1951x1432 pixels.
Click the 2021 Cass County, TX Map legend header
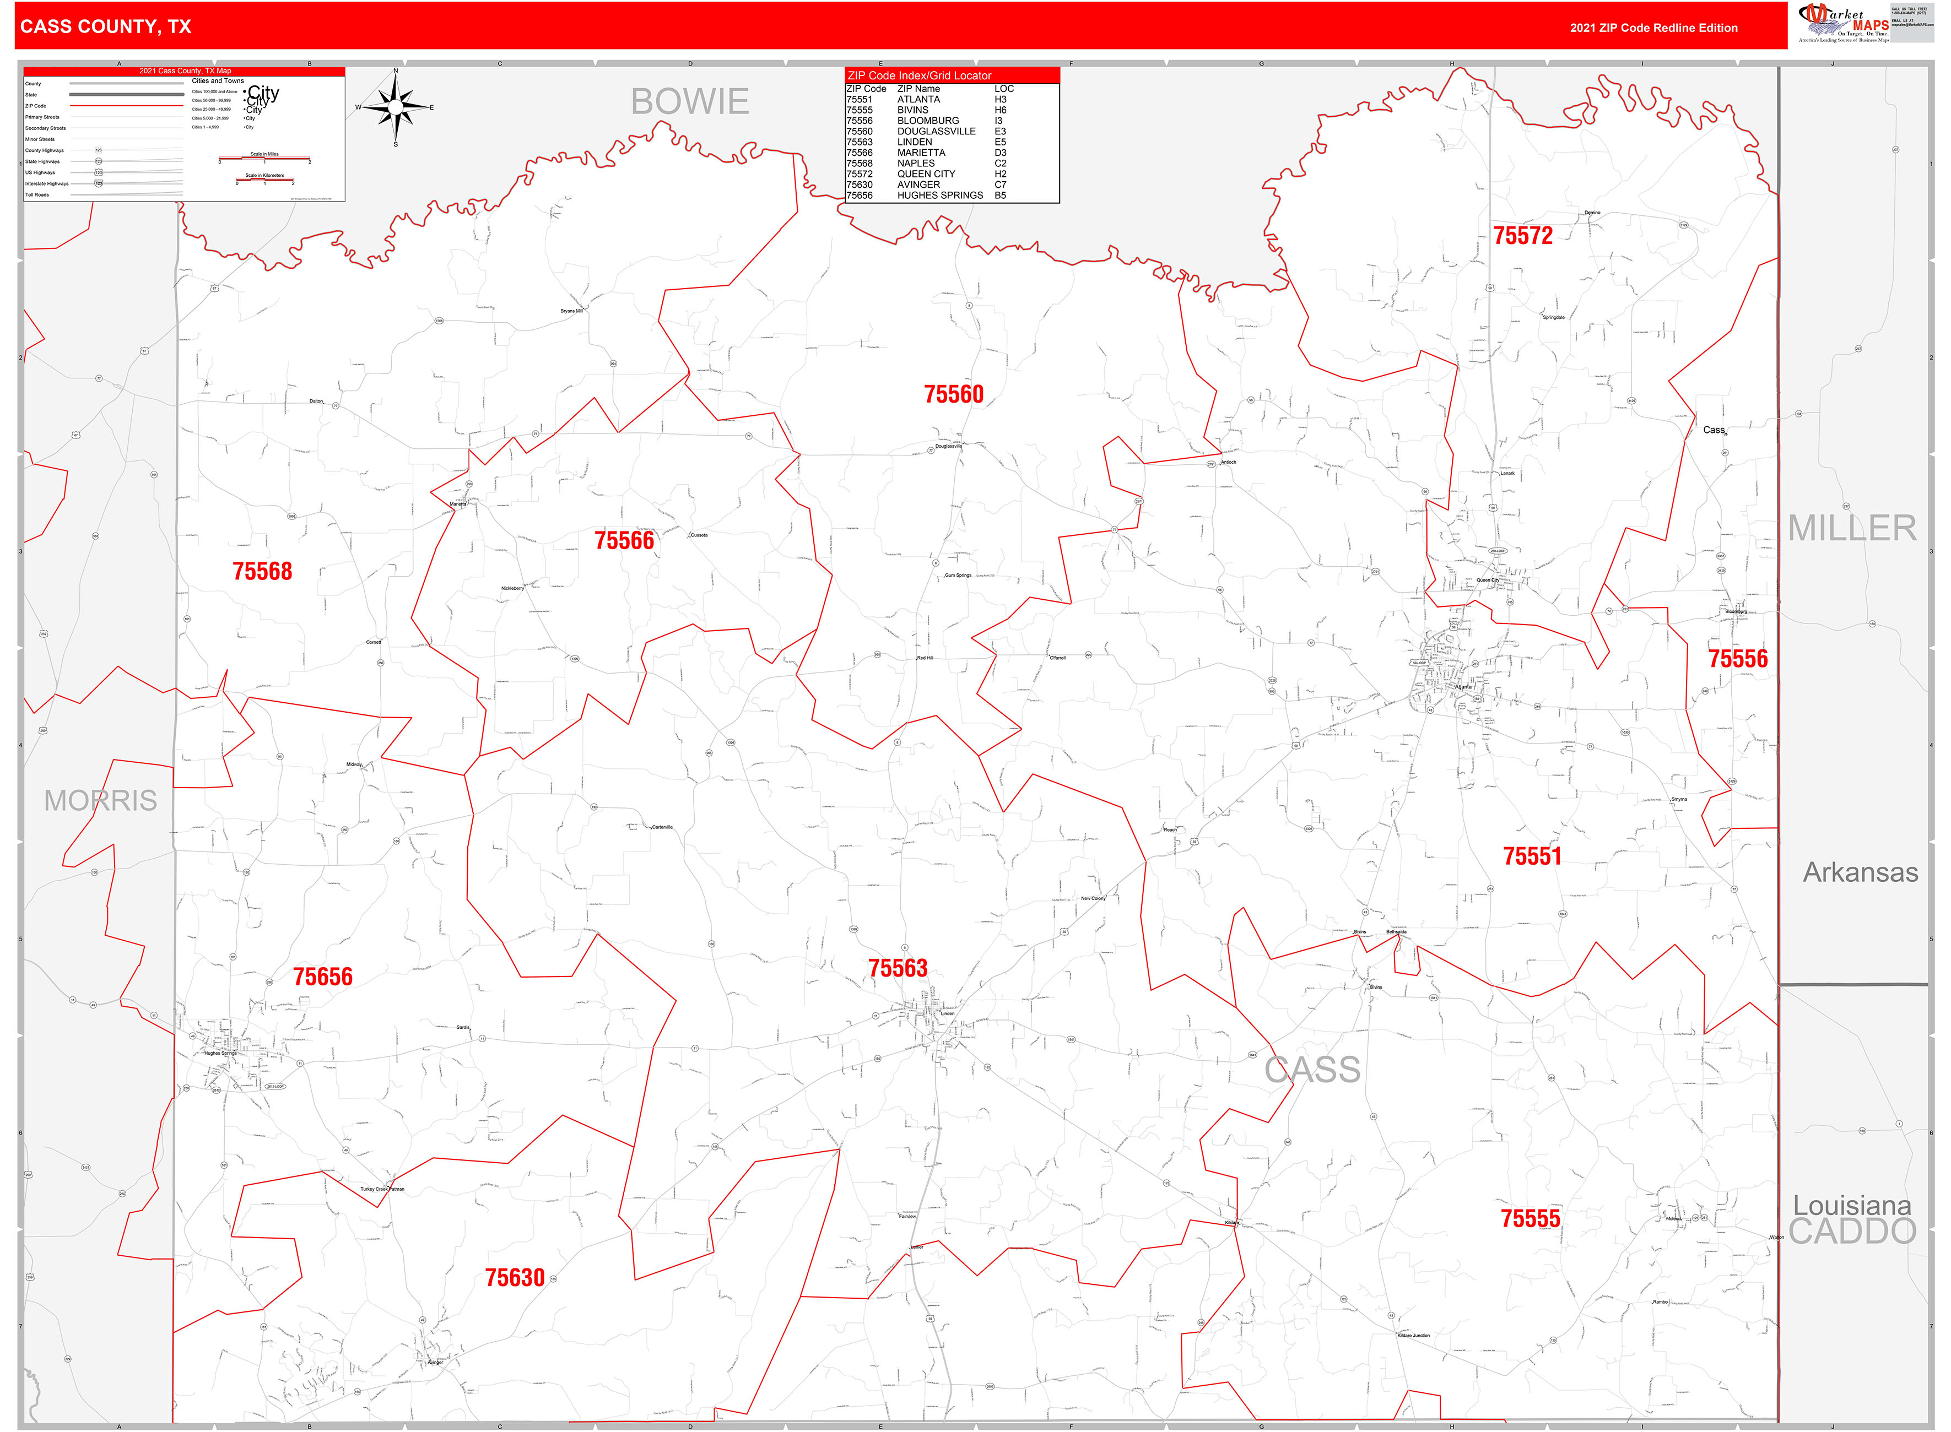click(x=185, y=71)
